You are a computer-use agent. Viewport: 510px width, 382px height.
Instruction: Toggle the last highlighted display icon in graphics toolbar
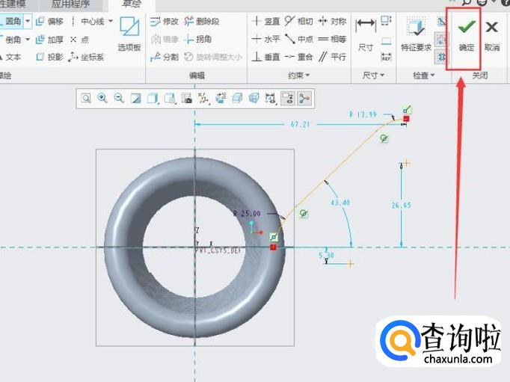304,98
